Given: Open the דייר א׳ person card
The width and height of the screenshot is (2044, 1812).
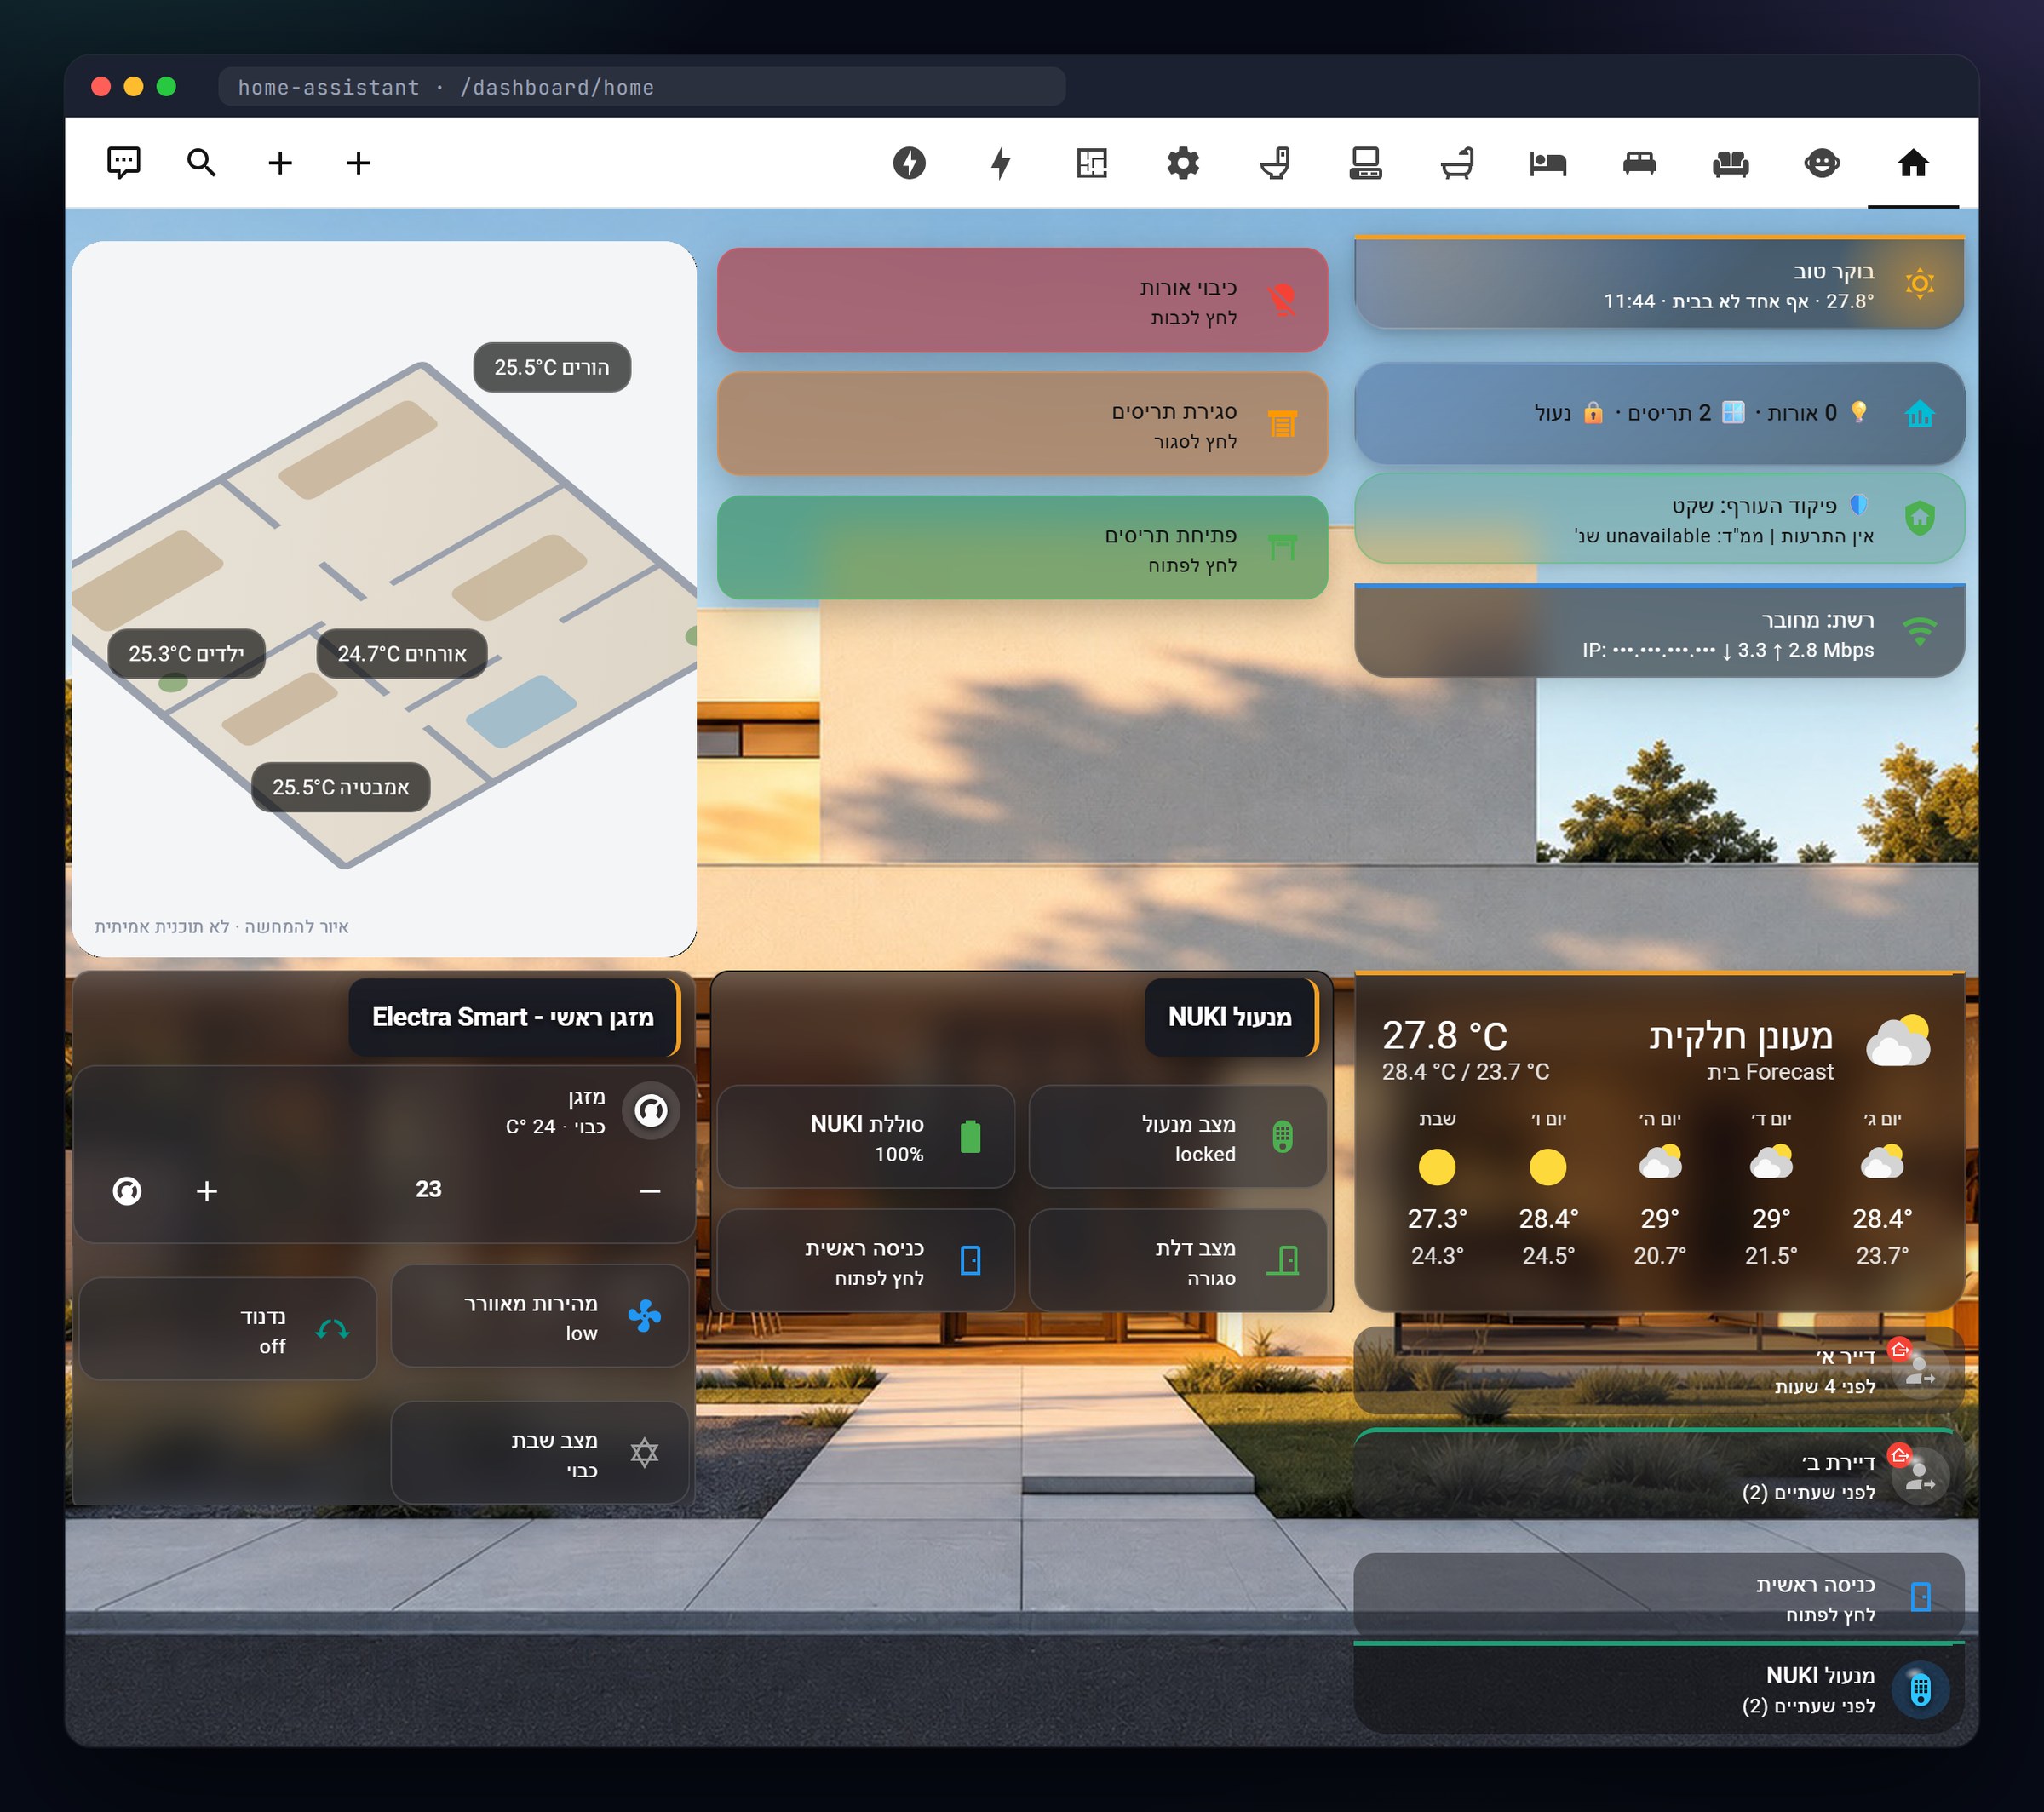Looking at the screenshot, I should coord(1659,1371).
